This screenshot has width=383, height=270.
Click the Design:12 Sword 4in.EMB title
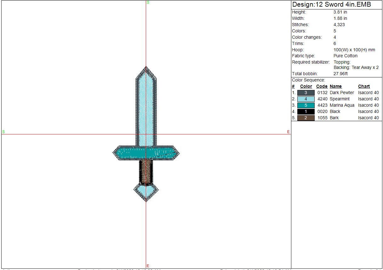(x=332, y=5)
